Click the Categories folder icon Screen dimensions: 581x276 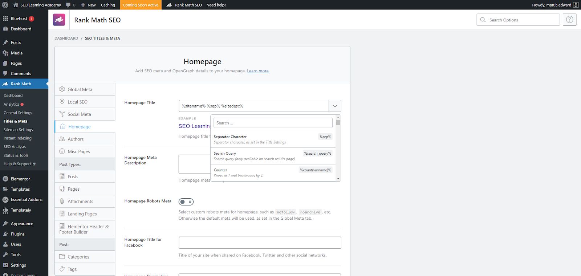[x=62, y=257]
